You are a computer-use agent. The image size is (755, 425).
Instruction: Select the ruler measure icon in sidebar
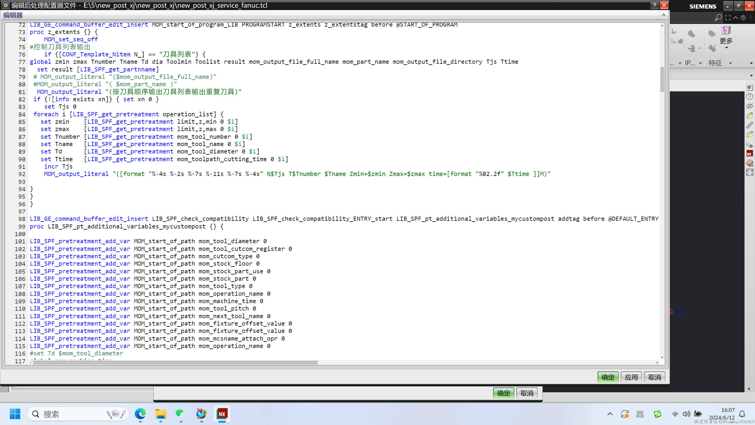pyautogui.click(x=750, y=125)
